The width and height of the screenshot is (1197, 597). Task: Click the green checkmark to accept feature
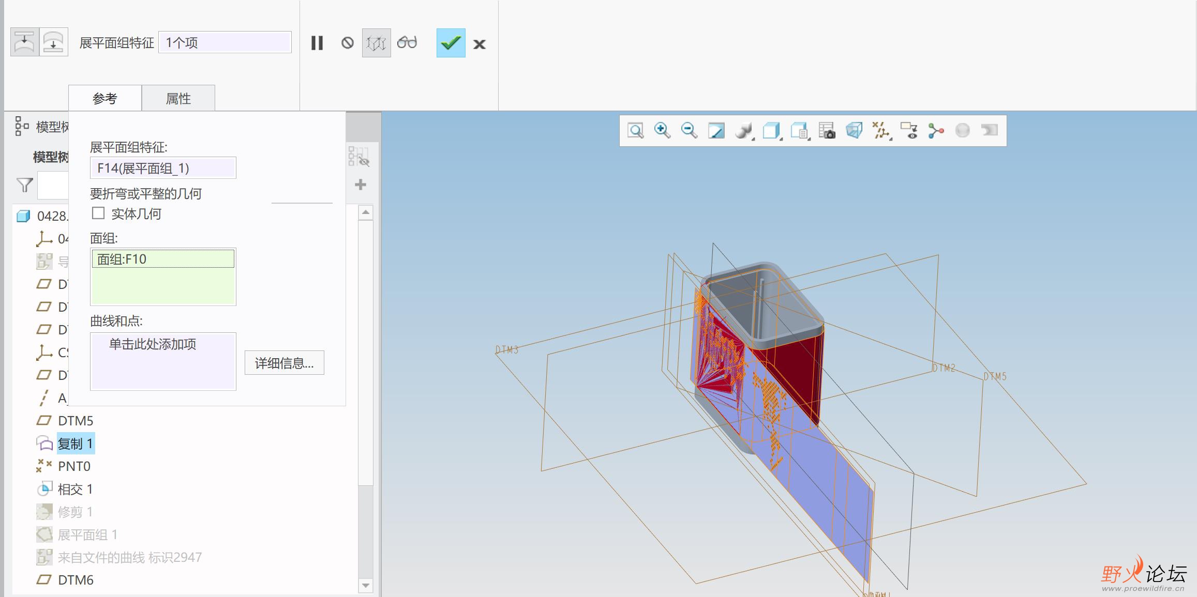(451, 43)
